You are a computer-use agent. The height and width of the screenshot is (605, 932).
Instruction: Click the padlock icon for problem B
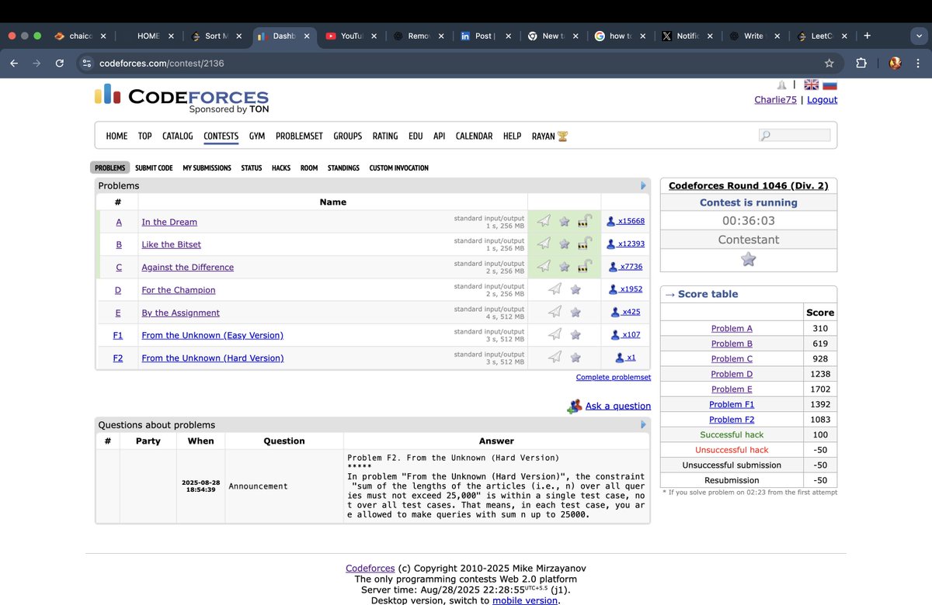(x=586, y=244)
